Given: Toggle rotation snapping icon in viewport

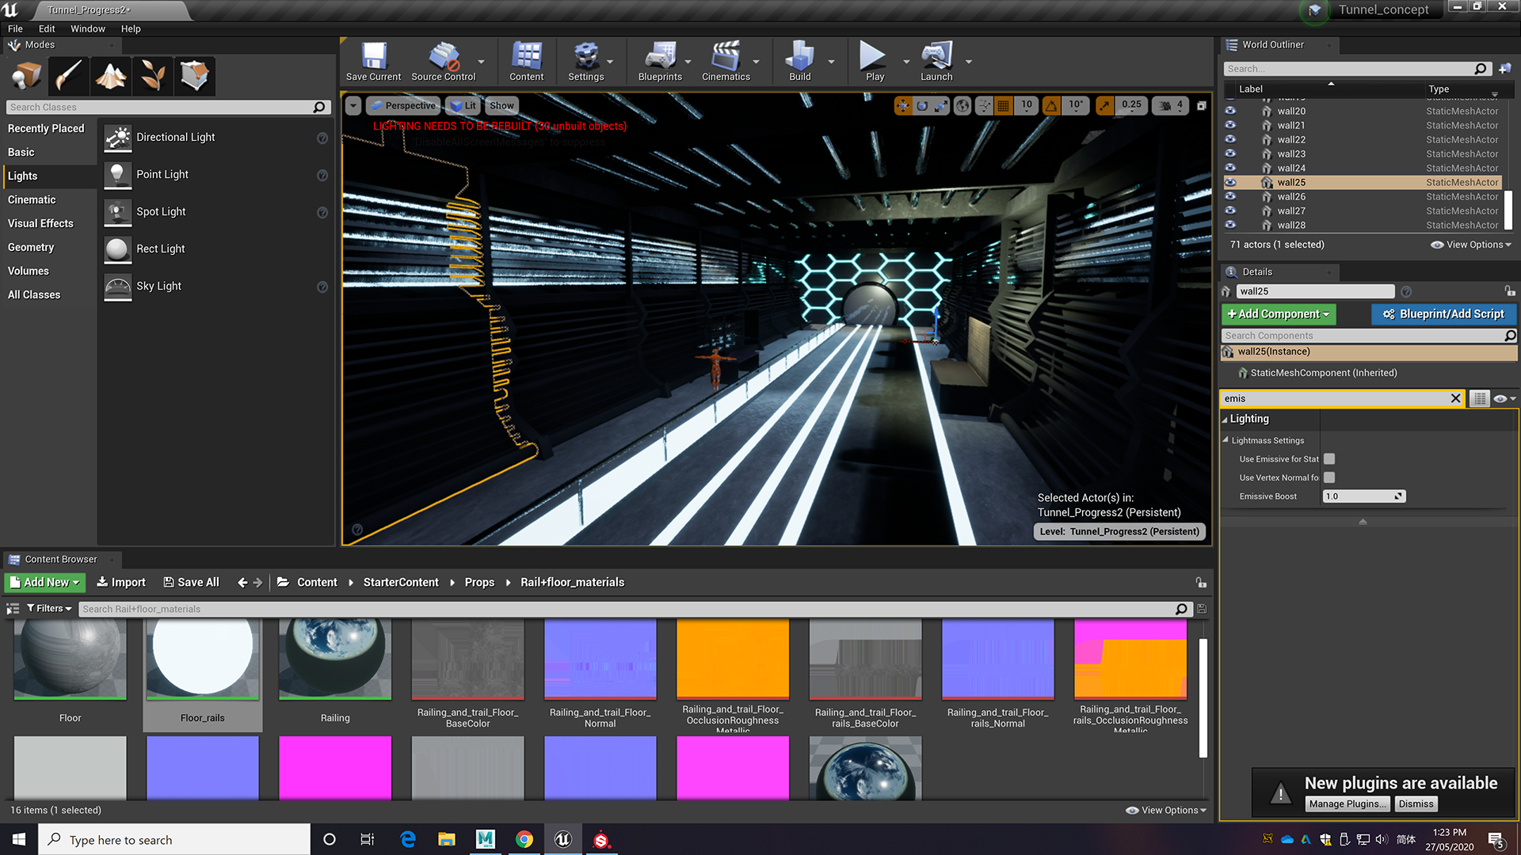Looking at the screenshot, I should pyautogui.click(x=1051, y=105).
